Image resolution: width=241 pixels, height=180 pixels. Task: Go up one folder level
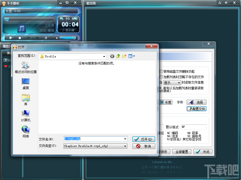(x=118, y=56)
